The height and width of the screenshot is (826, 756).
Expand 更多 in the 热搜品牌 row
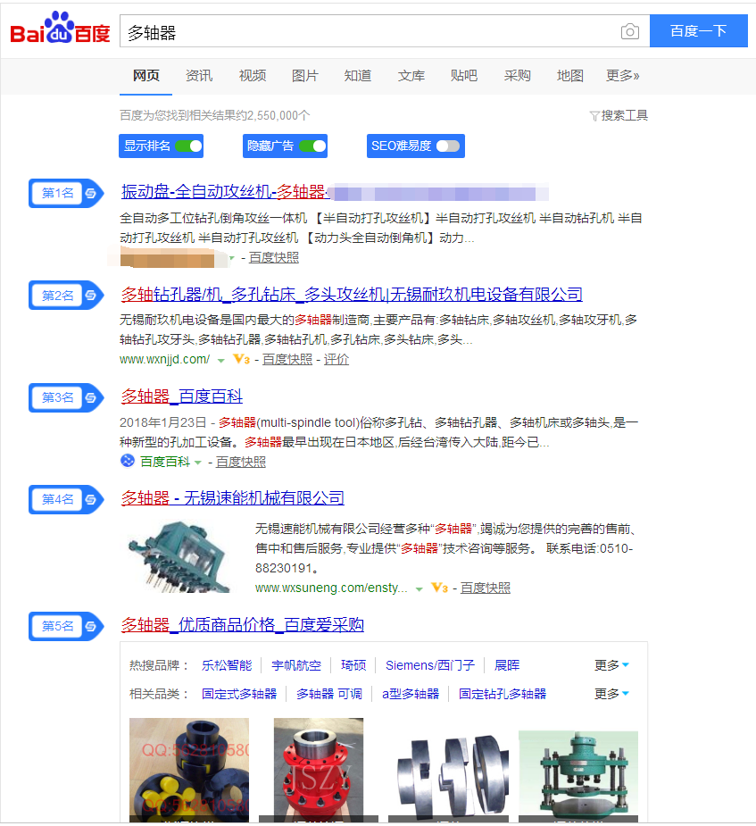point(611,665)
